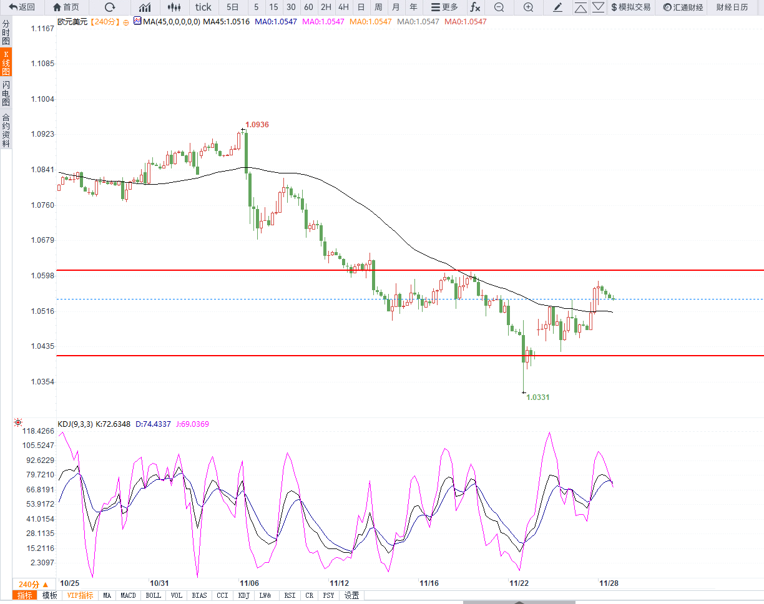Select the 模板 bottom tab

pos(49,595)
